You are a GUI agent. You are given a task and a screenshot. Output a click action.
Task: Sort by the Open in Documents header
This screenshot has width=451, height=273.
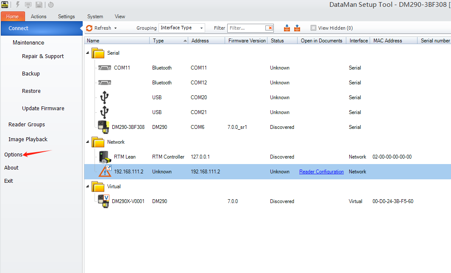point(322,41)
